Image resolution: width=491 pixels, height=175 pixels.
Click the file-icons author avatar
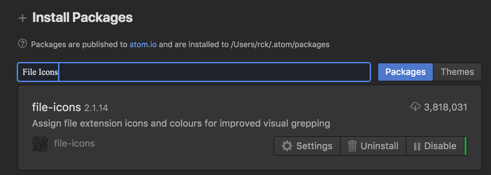point(40,144)
